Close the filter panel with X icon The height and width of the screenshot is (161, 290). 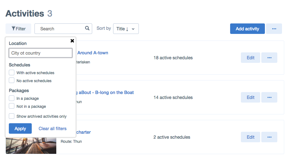(x=72, y=41)
